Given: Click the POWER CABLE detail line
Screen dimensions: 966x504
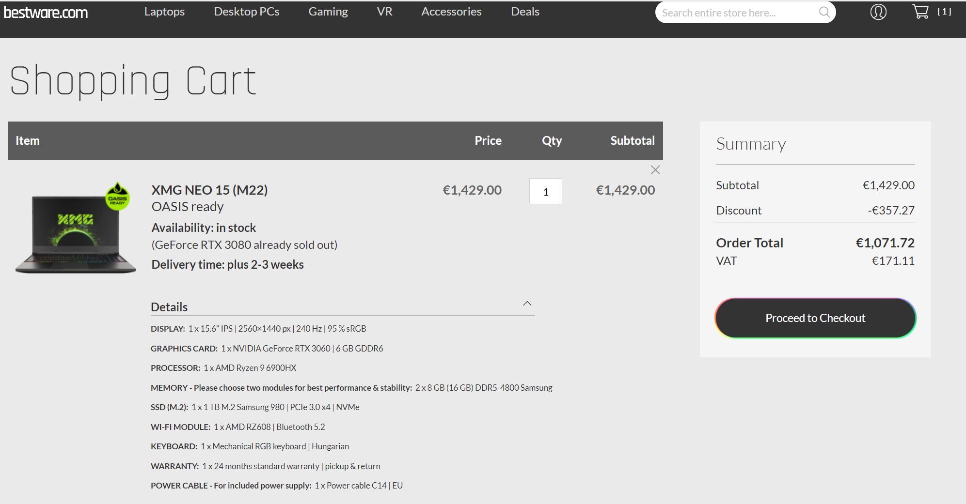Looking at the screenshot, I should (277, 486).
